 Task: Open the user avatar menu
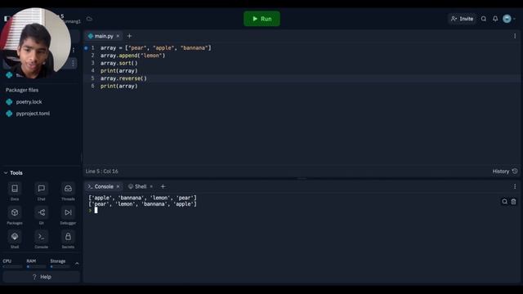click(507, 19)
